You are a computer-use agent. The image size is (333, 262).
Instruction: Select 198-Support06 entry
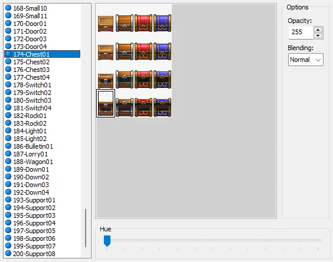click(x=43, y=238)
